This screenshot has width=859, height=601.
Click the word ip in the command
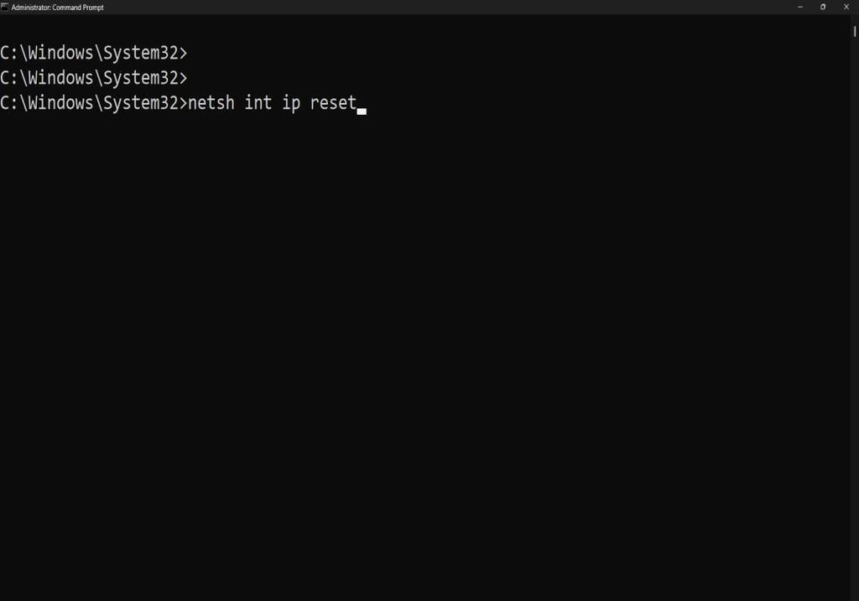point(291,104)
